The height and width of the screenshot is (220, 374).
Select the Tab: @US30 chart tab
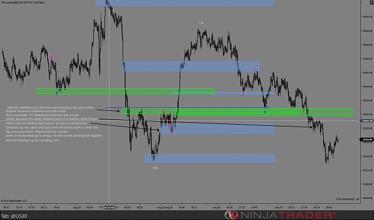pos(14,216)
